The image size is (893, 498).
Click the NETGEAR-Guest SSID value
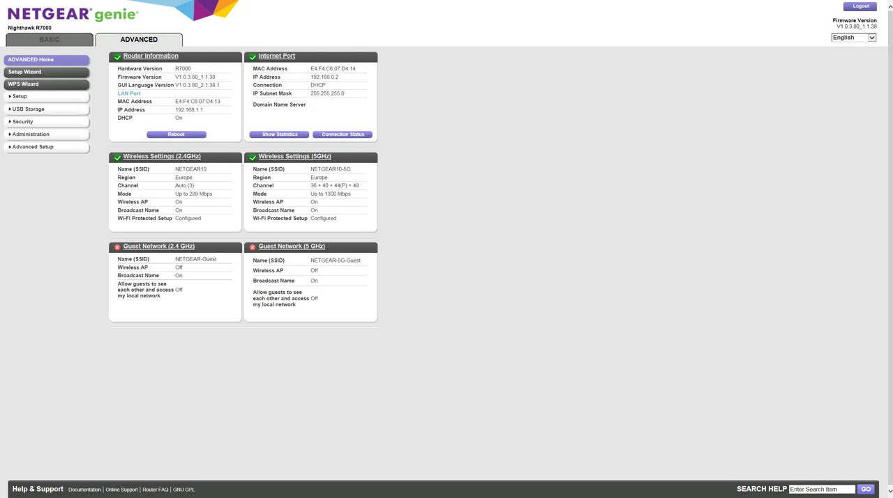(196, 259)
